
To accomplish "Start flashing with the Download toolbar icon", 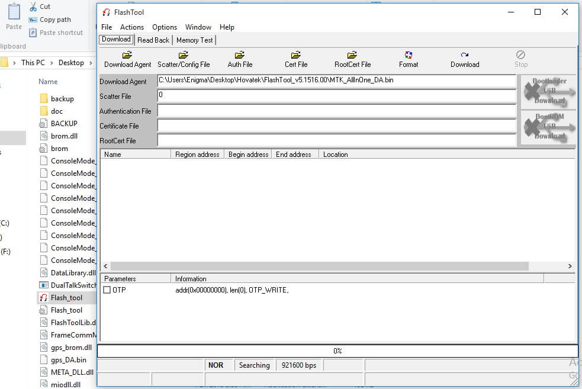I will coord(465,59).
